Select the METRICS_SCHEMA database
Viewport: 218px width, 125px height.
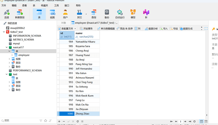click(x=23, y=40)
